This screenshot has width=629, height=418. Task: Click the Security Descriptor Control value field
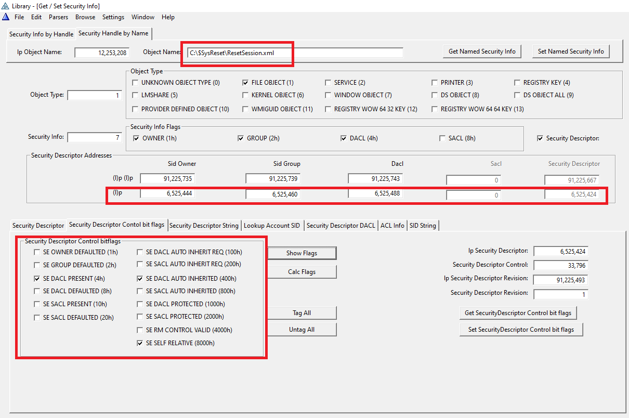(560, 265)
